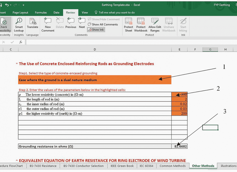237x172 pixels.
Task: Click the Ring Electrode of Wind Turbine heading
Action: (x=102, y=160)
